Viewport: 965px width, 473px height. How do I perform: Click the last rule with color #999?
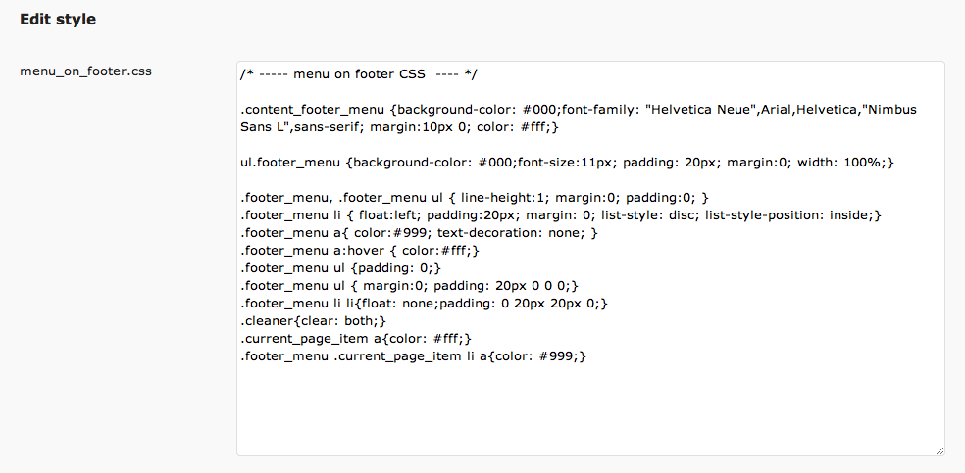coord(414,356)
